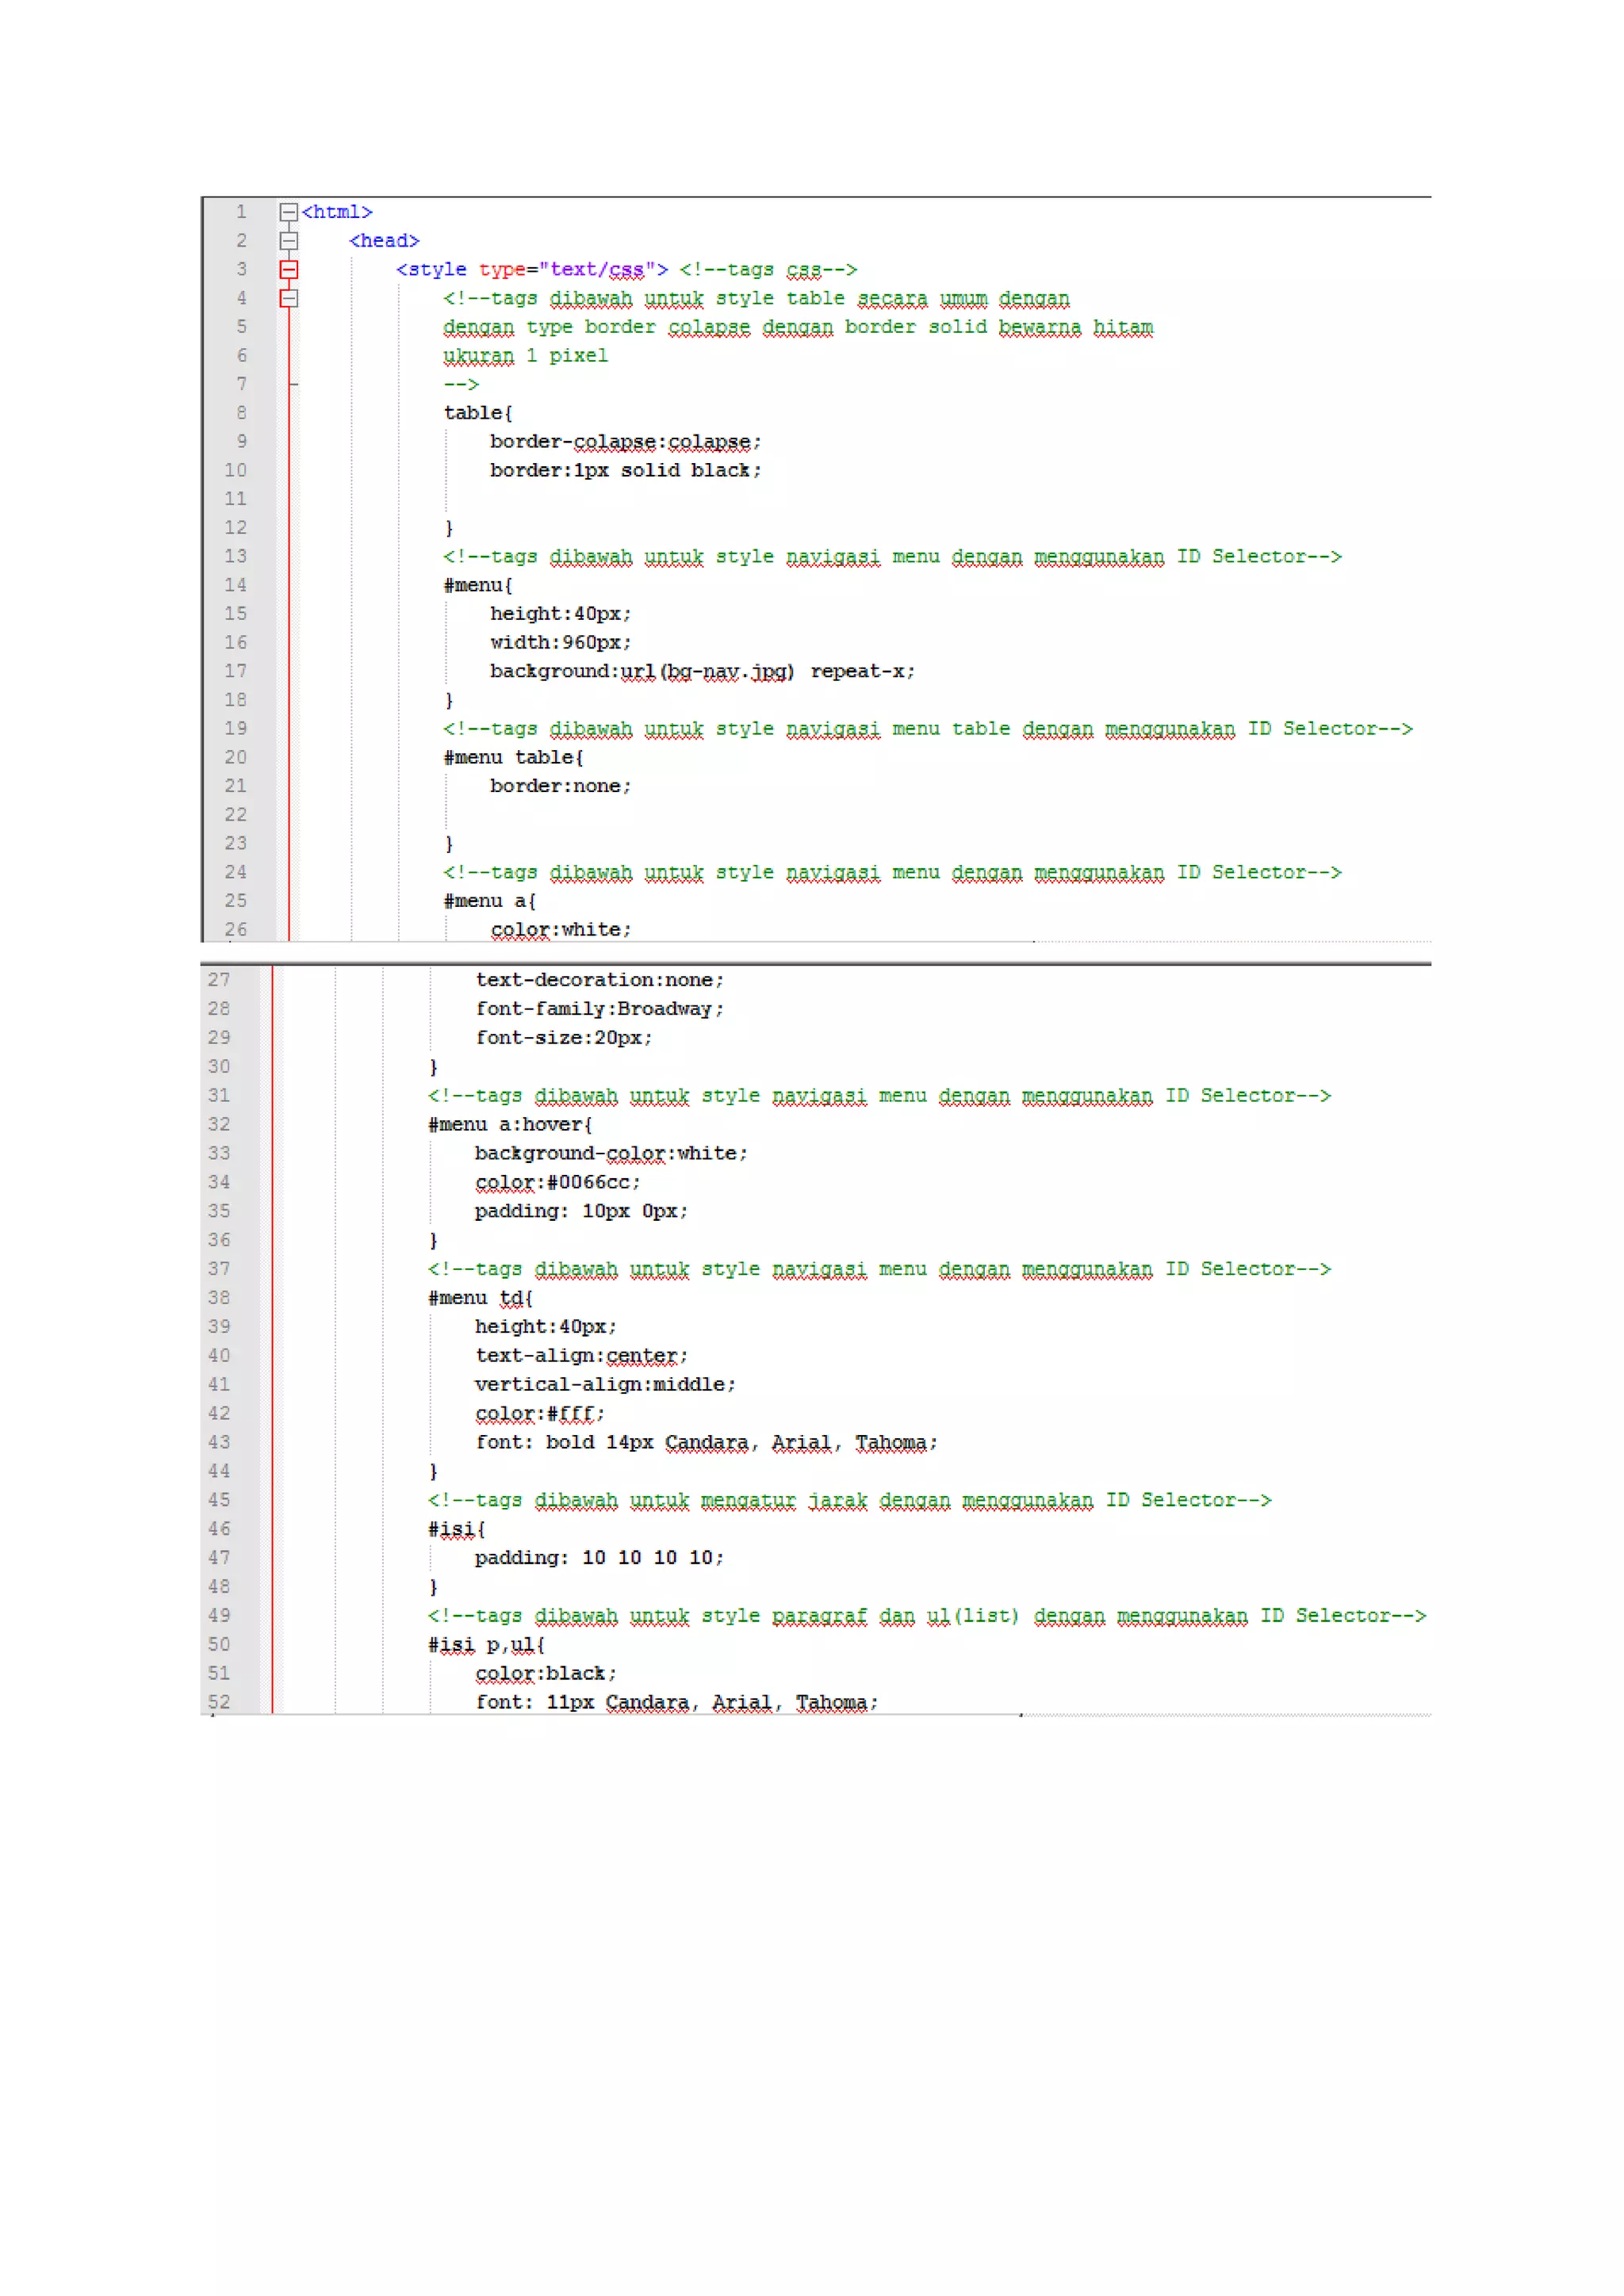Click the #menu table{ selector
The width and height of the screenshot is (1624, 2296).
pos(513,758)
